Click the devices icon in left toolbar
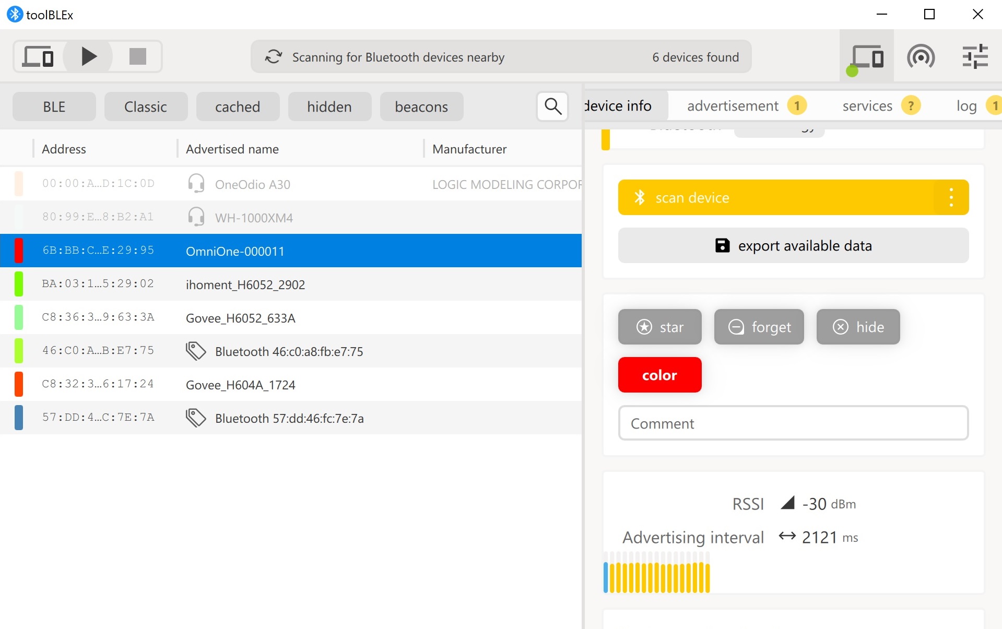The height and width of the screenshot is (629, 1002). click(38, 56)
